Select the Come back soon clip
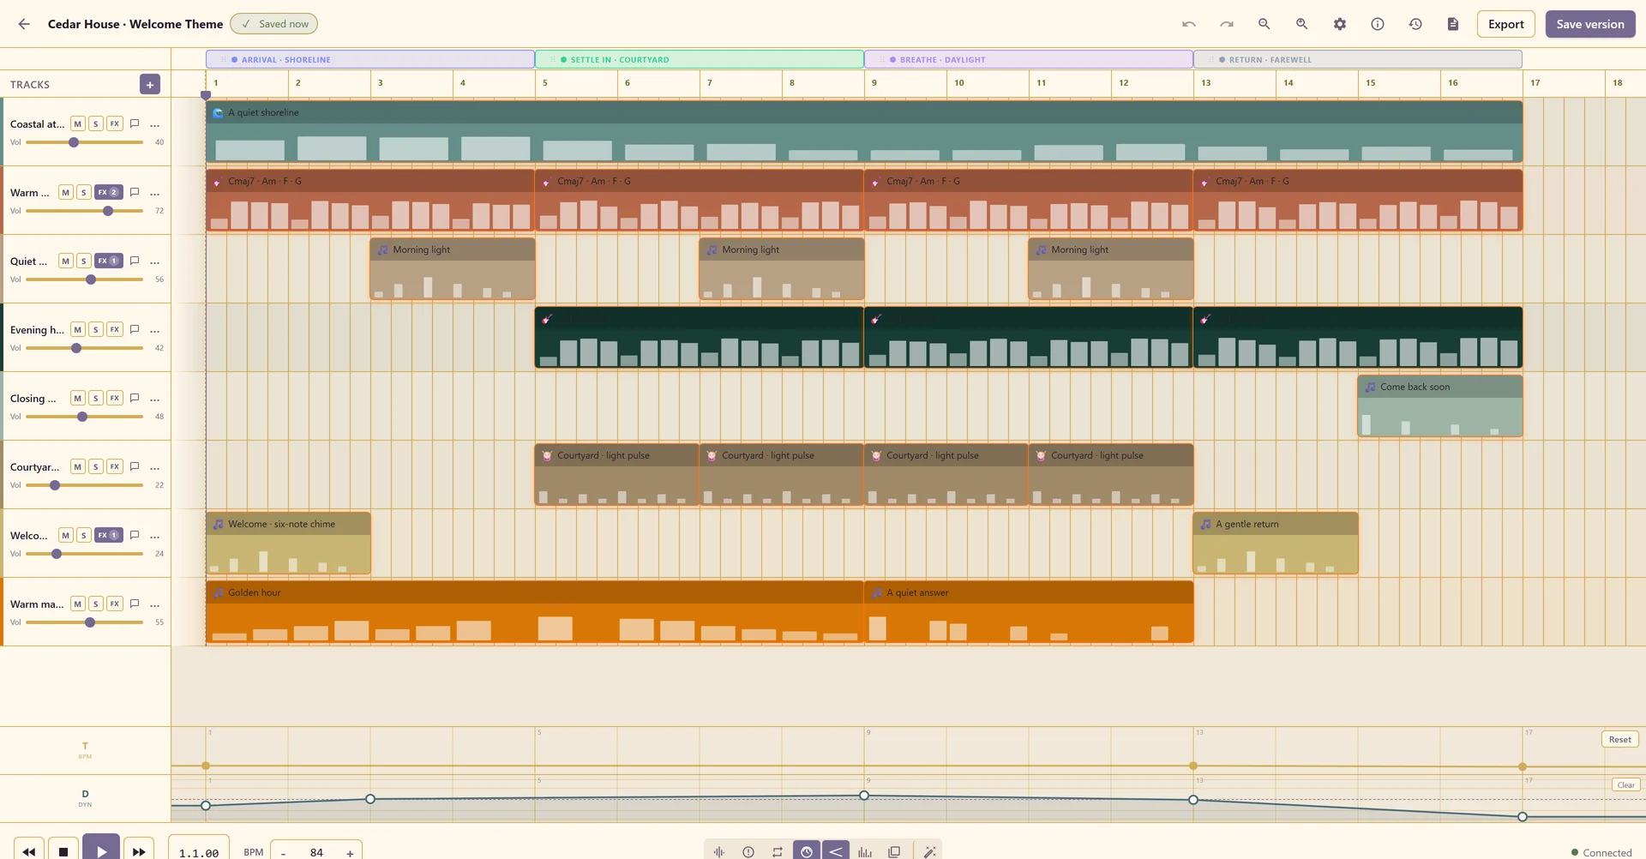The image size is (1646, 859). [1440, 405]
